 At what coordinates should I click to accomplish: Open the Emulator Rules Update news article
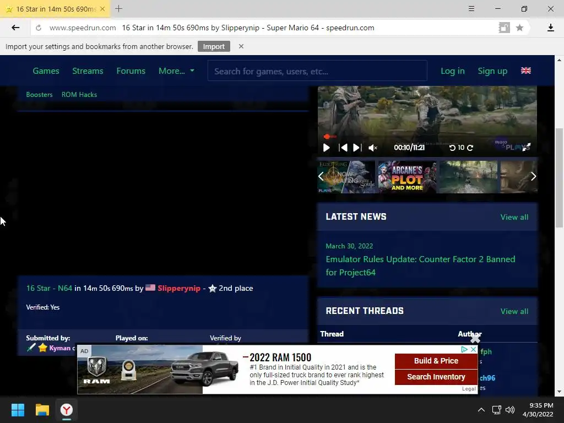pyautogui.click(x=420, y=265)
